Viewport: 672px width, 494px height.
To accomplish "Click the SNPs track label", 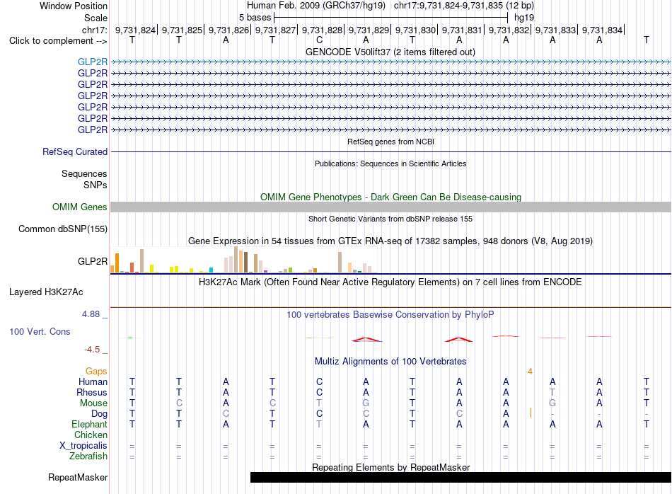I will pos(95,185).
